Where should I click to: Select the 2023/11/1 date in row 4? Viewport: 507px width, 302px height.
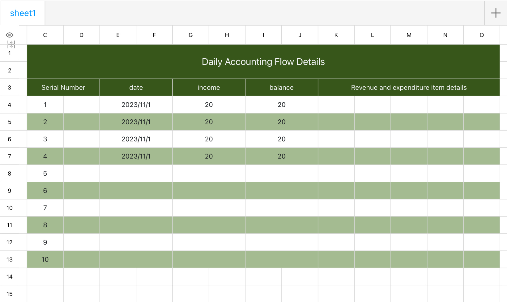(136, 105)
